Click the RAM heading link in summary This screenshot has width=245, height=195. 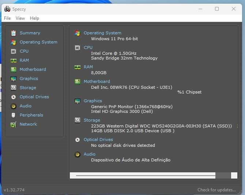click(88, 67)
